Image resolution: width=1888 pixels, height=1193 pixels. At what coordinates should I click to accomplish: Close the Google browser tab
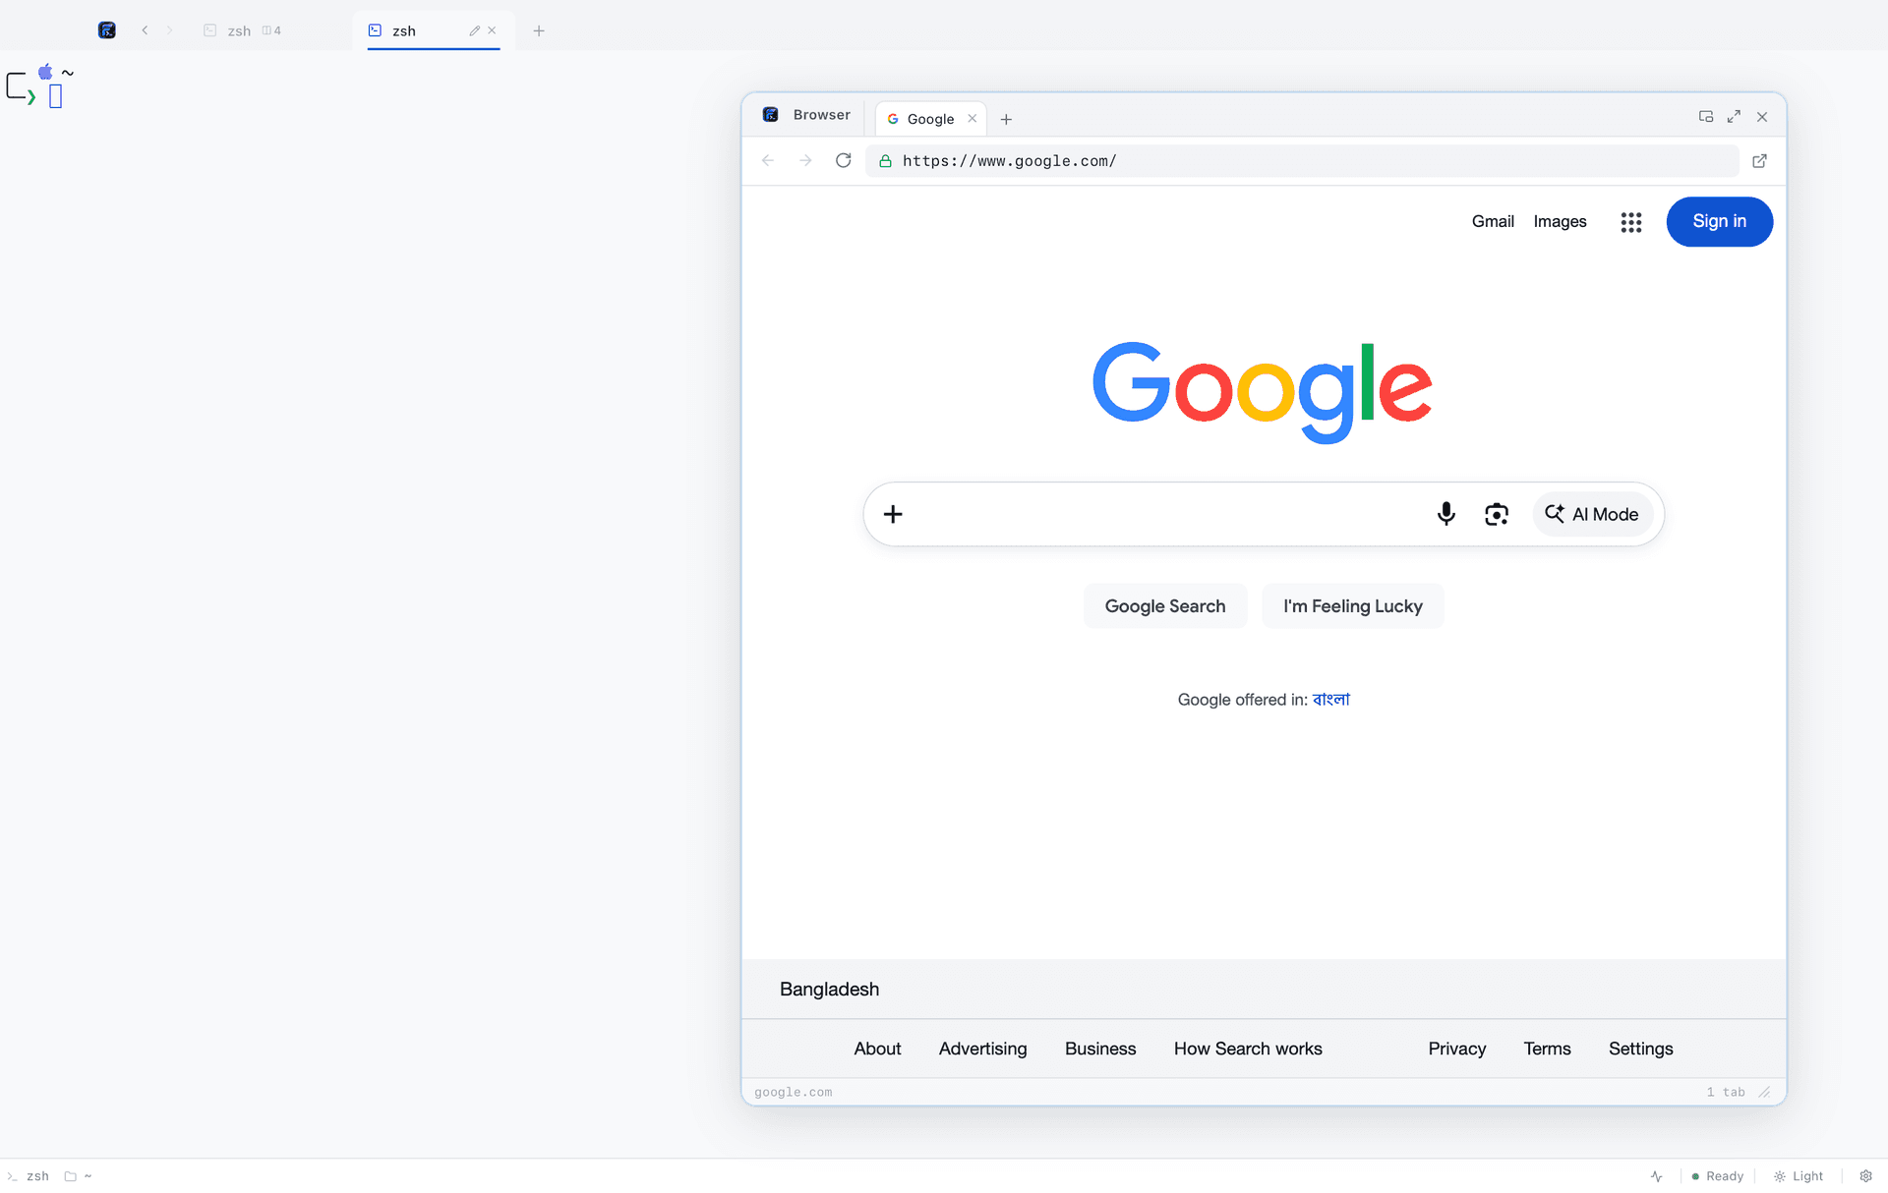(973, 119)
